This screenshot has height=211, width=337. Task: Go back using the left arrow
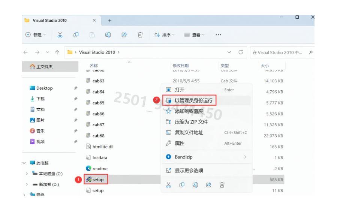tap(25, 52)
